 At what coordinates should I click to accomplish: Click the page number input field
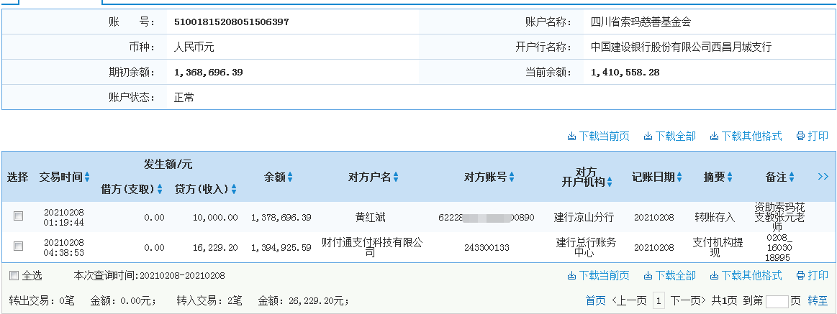(x=777, y=301)
